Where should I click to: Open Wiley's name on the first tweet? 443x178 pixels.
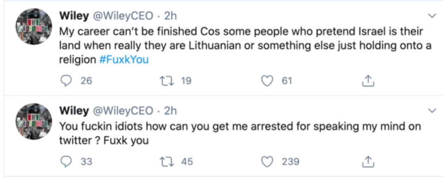(74, 16)
